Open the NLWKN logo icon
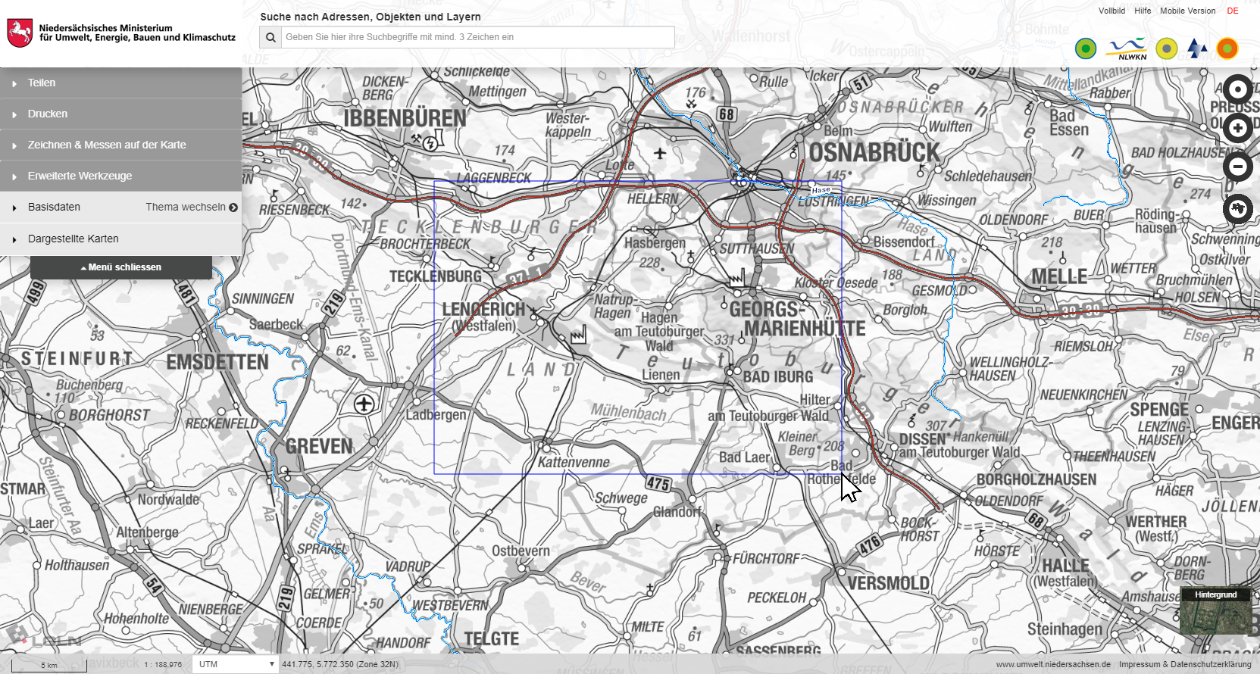The height and width of the screenshot is (674, 1260). point(1127,49)
